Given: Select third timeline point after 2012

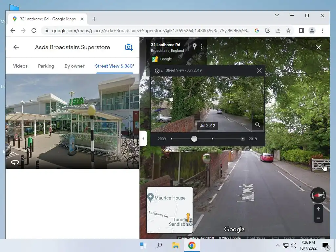Looking at the screenshot, I should tap(212, 139).
